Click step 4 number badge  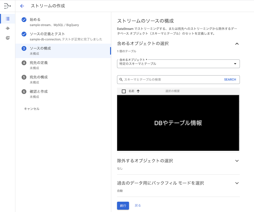pos(24,63)
